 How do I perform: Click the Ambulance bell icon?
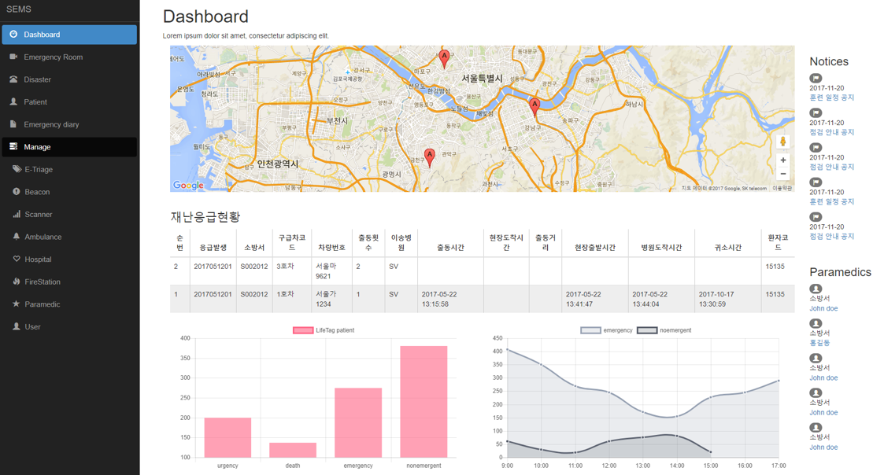point(17,237)
